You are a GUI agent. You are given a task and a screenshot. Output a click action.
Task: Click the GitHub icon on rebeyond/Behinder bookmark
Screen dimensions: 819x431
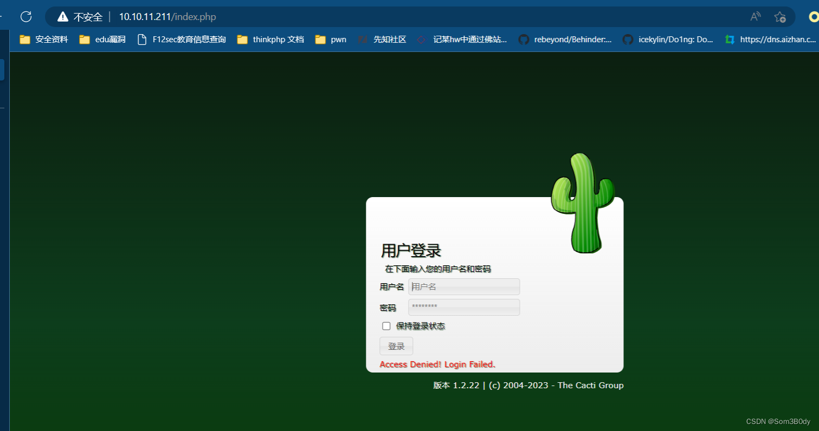pos(524,39)
